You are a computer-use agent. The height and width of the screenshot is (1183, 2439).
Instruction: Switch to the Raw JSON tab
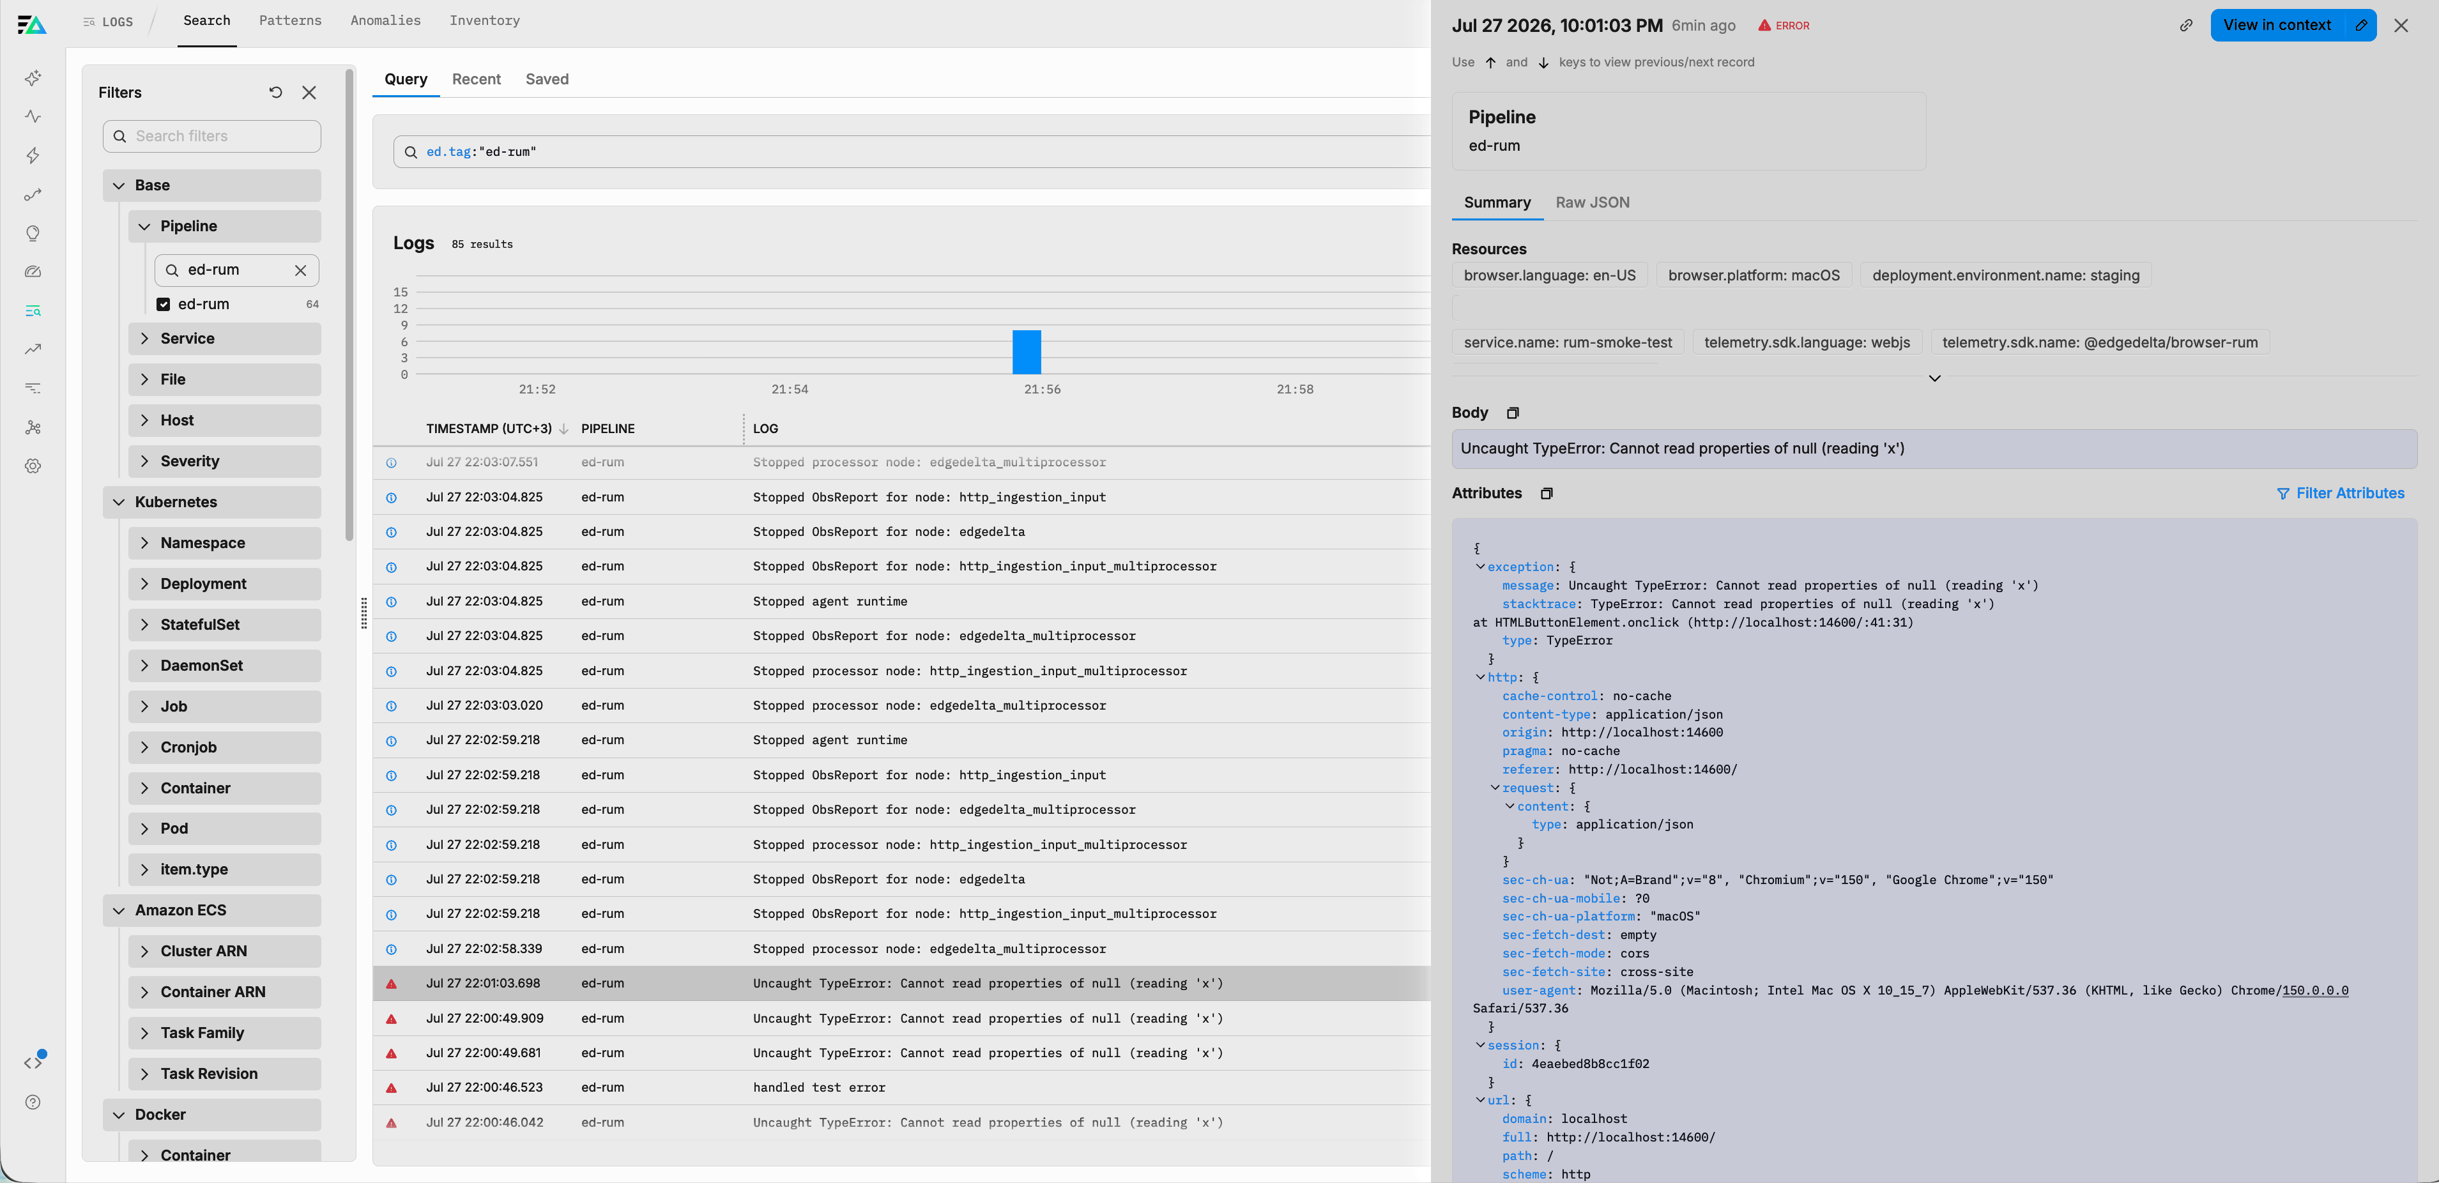pos(1593,202)
